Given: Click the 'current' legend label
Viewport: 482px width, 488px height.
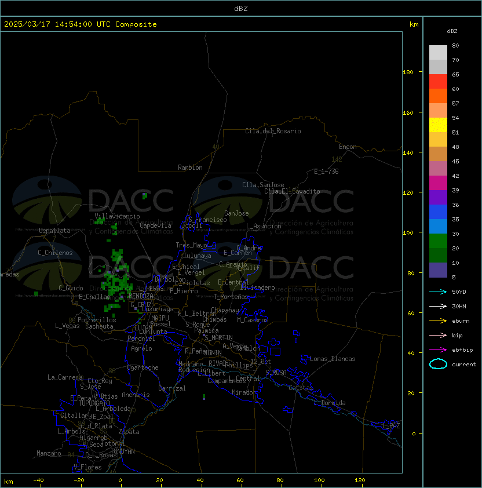Looking at the screenshot, I should click(464, 365).
